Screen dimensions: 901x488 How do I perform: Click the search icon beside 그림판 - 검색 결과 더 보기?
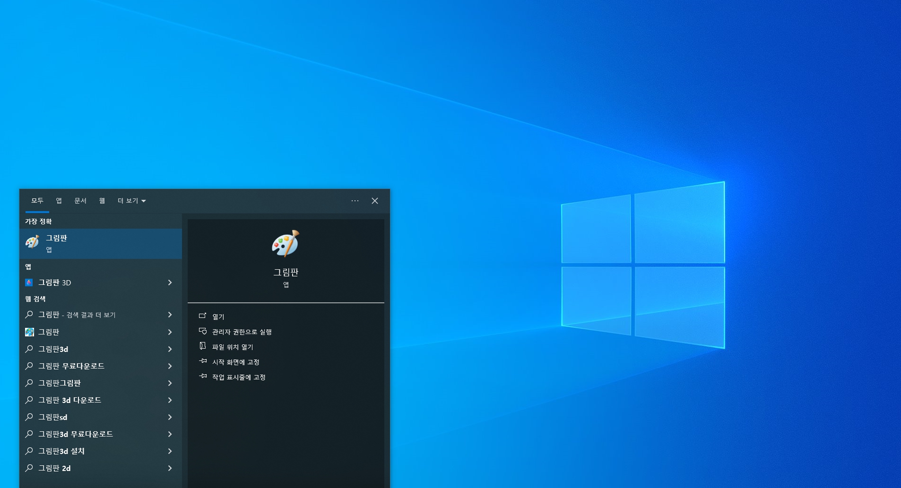[x=29, y=315]
